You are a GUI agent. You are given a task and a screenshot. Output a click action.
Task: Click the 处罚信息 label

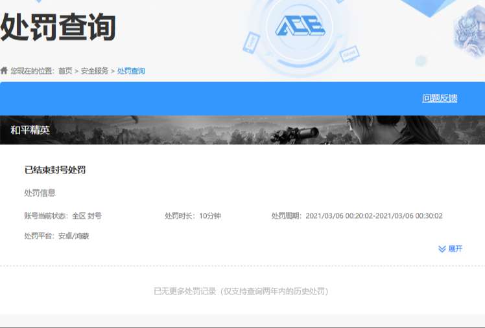[x=40, y=193]
